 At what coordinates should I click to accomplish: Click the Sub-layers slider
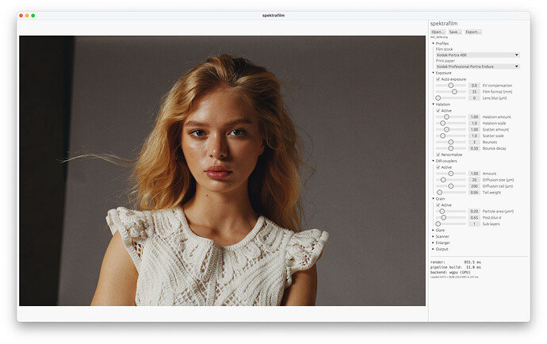click(451, 224)
